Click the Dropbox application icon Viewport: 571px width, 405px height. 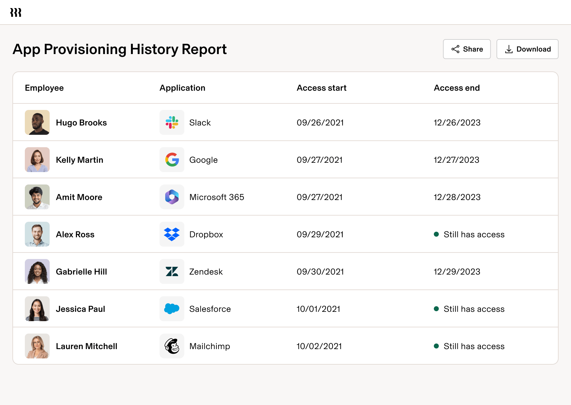pos(172,234)
